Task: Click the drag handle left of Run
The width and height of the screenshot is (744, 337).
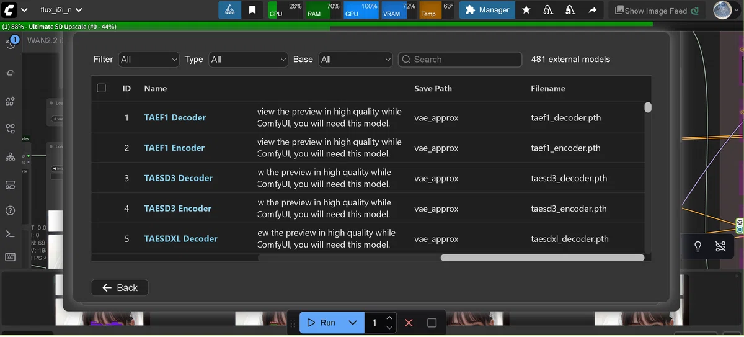Action: [293, 323]
